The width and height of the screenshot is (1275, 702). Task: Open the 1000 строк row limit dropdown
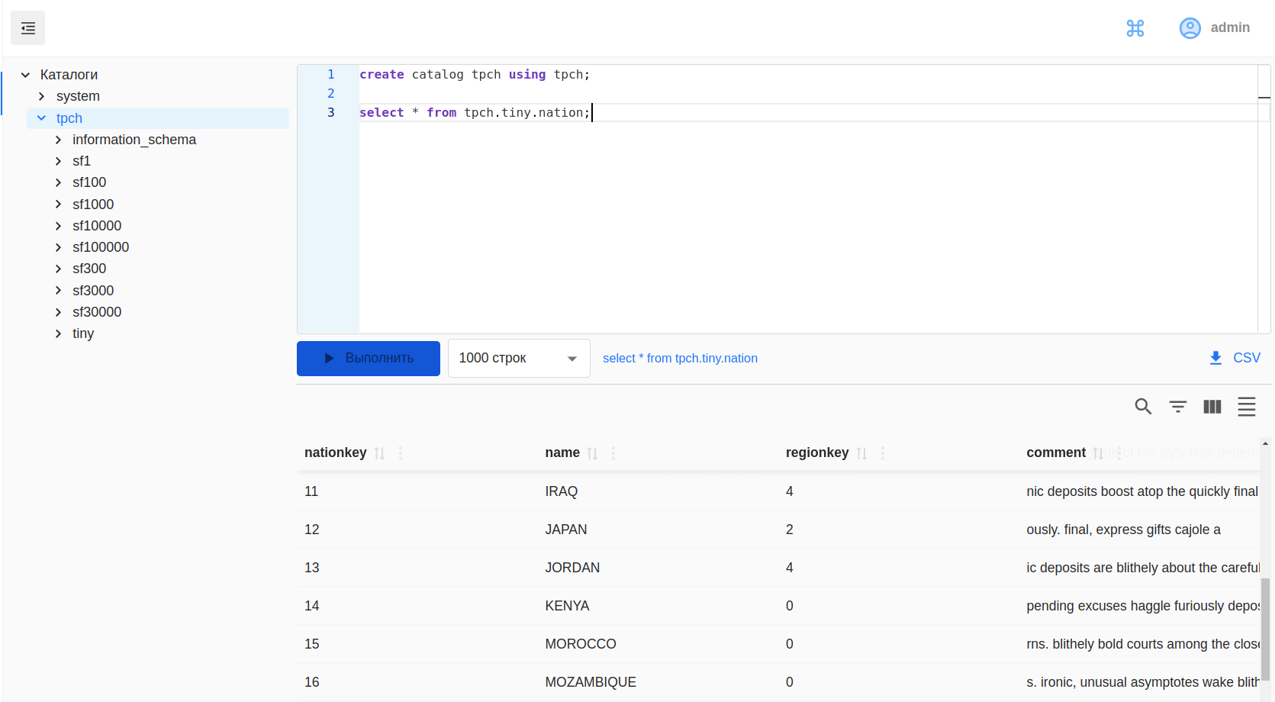(519, 359)
